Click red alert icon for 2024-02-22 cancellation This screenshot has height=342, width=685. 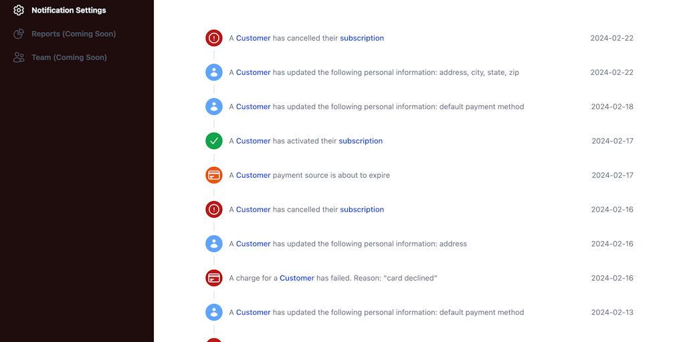(x=214, y=38)
